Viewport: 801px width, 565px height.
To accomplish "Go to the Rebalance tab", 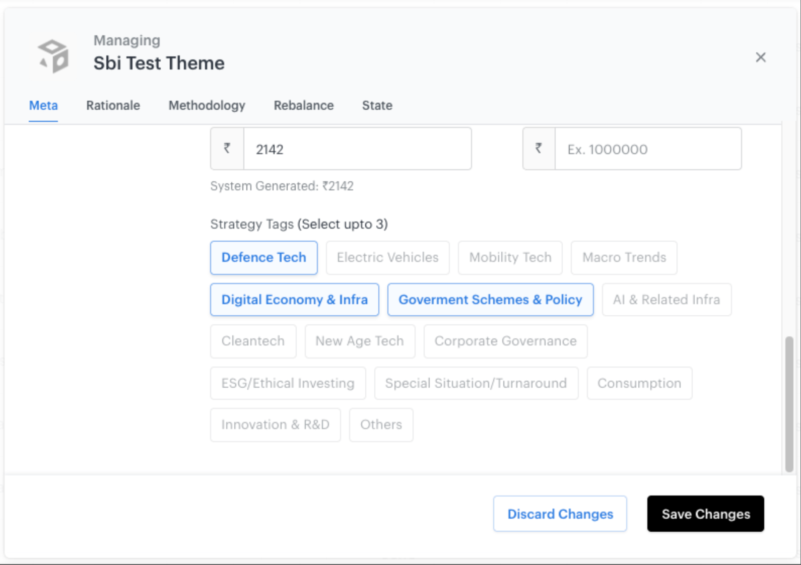I will coord(303,106).
